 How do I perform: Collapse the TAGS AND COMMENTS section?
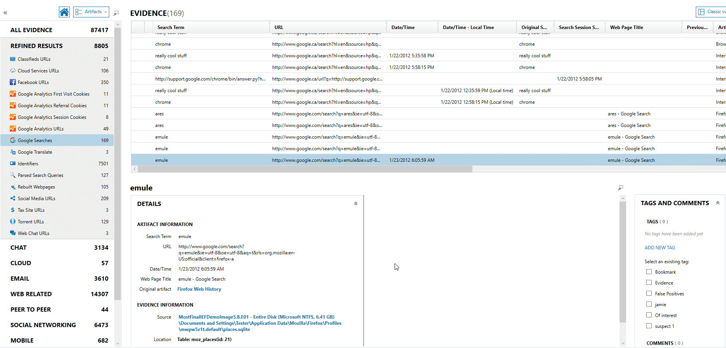coord(717,203)
